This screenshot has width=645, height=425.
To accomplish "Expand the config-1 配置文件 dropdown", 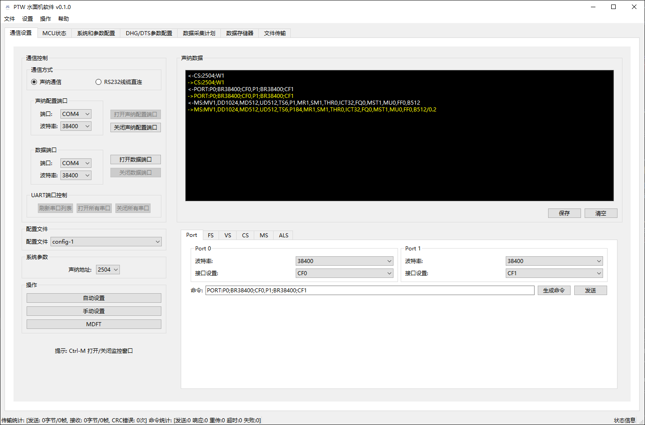I will point(106,242).
